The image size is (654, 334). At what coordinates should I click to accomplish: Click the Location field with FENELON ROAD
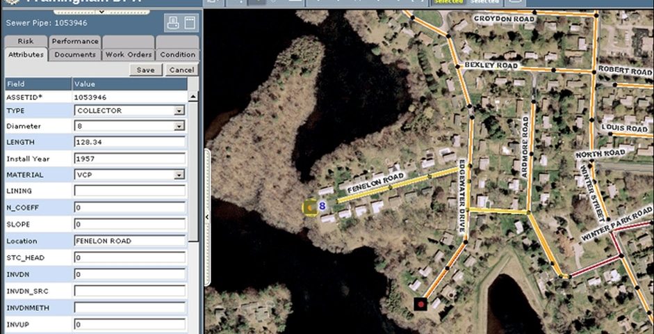(130, 241)
